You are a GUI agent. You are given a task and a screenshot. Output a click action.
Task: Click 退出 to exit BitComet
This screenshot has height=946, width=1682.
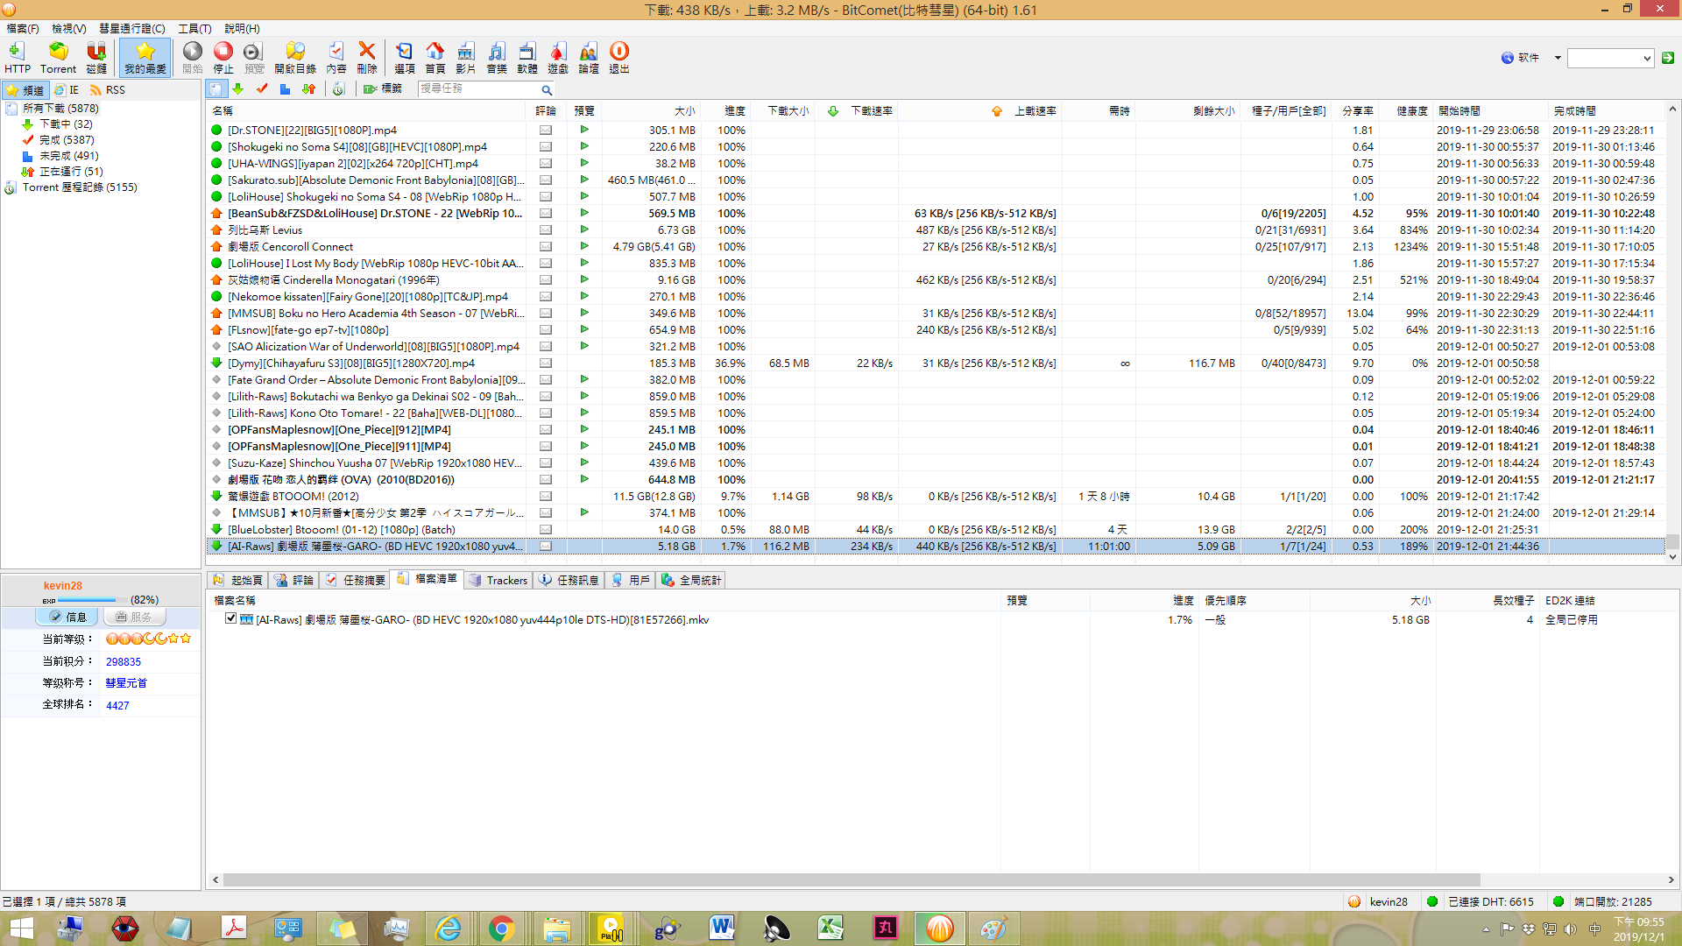(x=619, y=57)
